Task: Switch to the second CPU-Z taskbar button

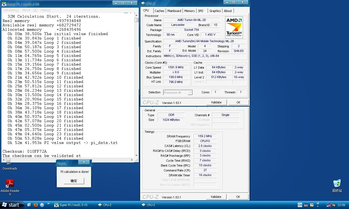Action: [x=161, y=205]
